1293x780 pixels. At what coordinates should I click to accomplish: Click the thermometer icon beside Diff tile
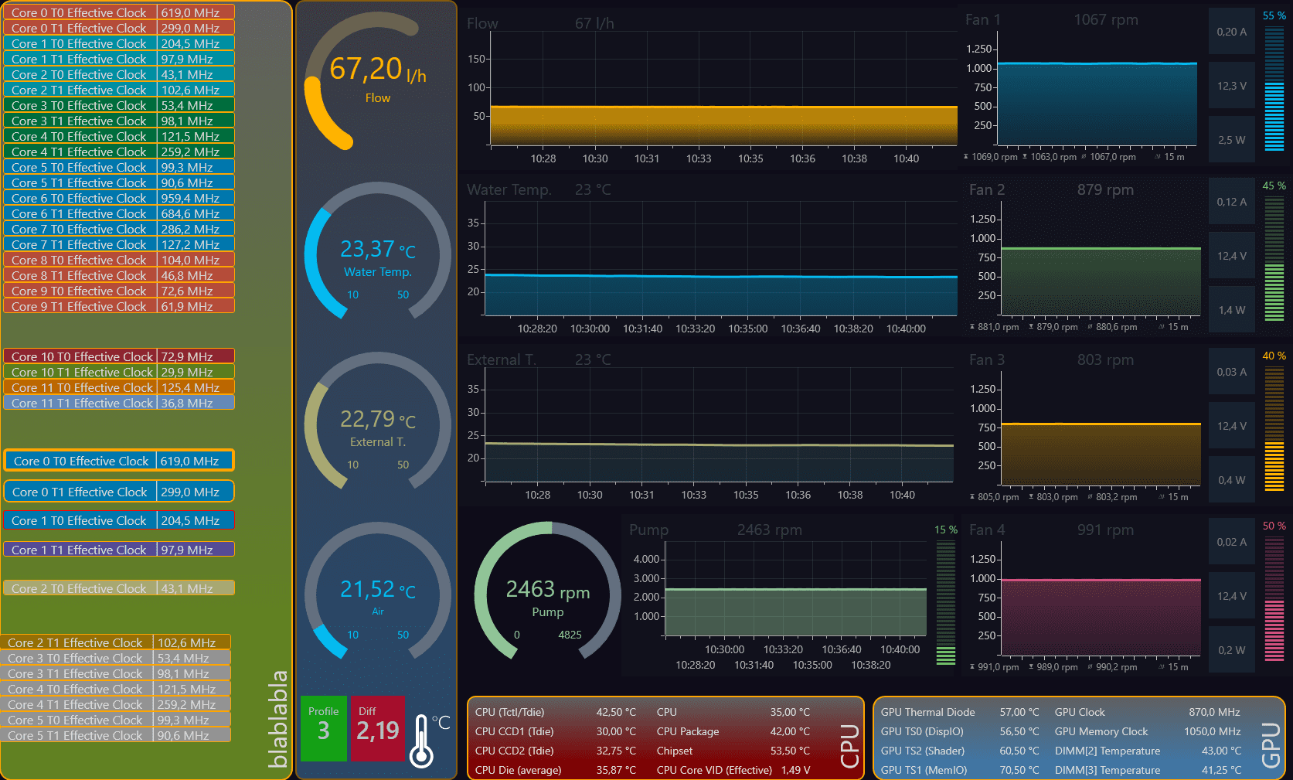[421, 741]
